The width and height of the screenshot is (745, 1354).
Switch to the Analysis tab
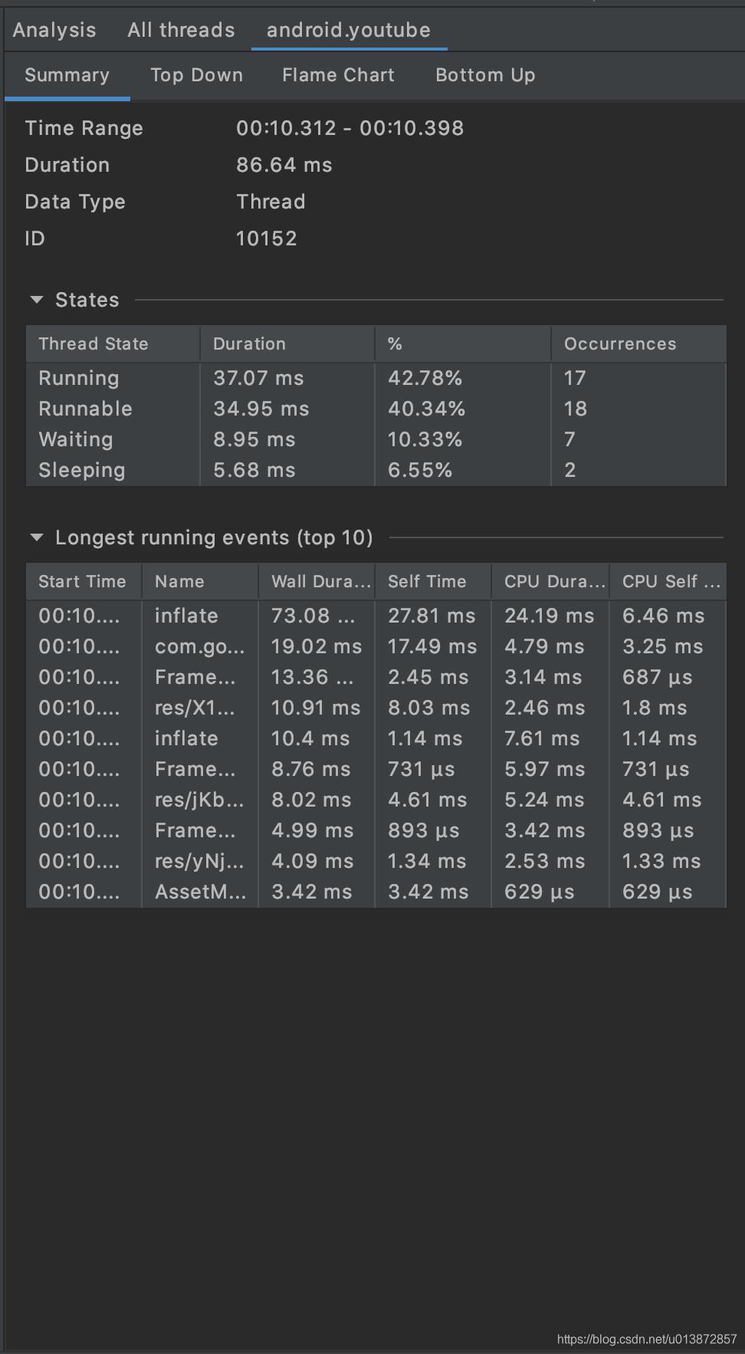tap(54, 30)
